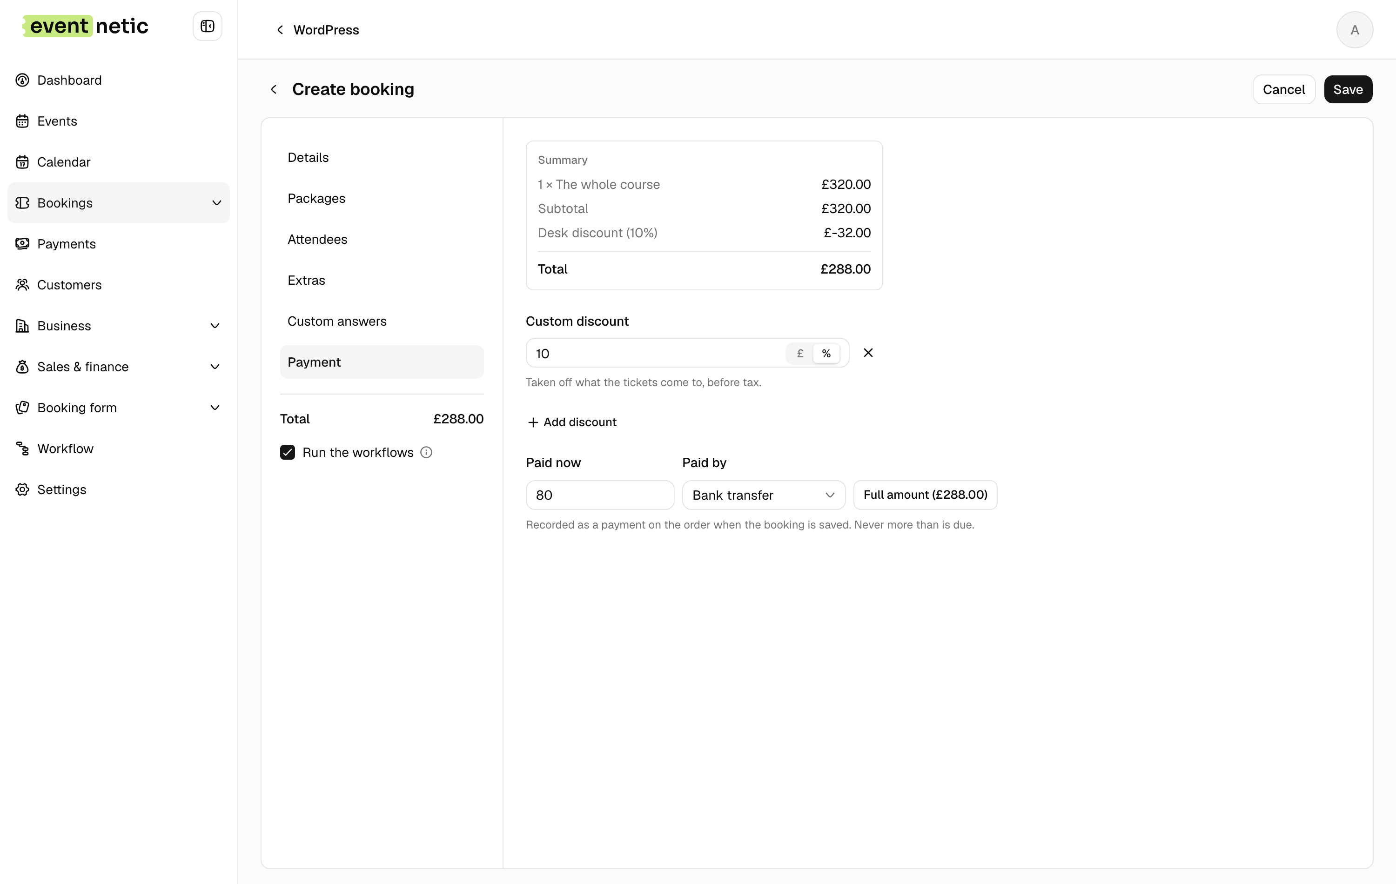The image size is (1396, 884).
Task: Select percent (%) discount type
Action: [826, 353]
